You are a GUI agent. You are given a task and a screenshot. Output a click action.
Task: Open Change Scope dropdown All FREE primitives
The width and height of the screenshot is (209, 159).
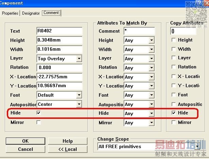coord(149,146)
